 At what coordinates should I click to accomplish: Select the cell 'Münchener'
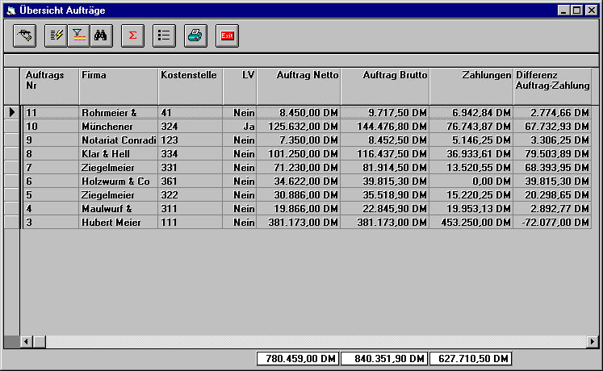pyautogui.click(x=119, y=127)
